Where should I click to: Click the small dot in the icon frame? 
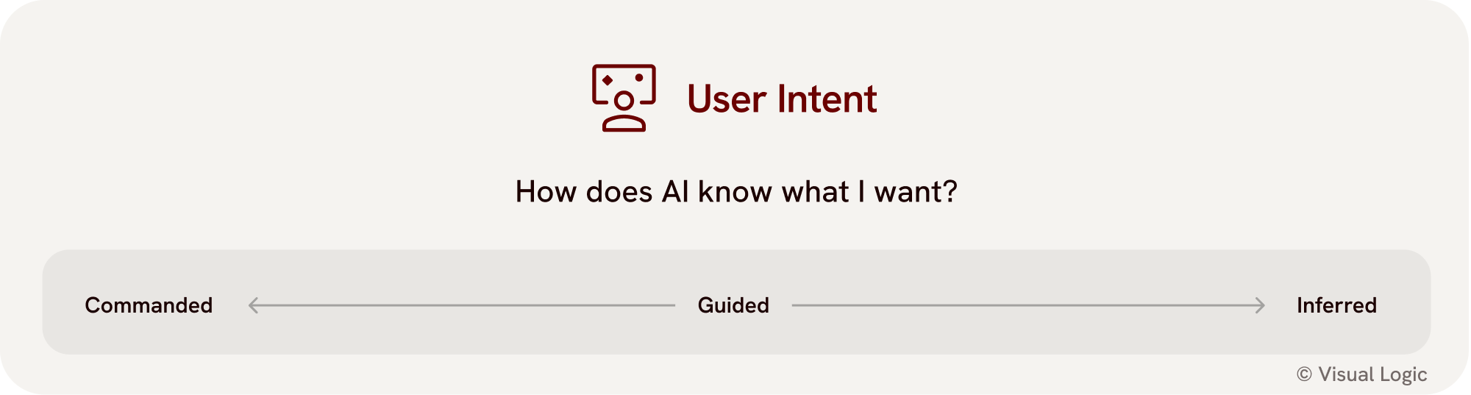(x=639, y=77)
